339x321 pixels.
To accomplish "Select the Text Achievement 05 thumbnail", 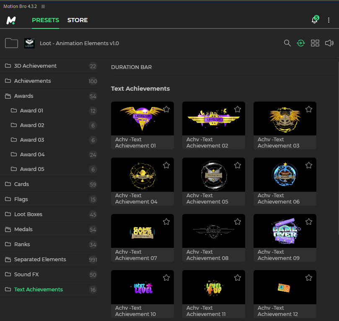I will [214, 175].
